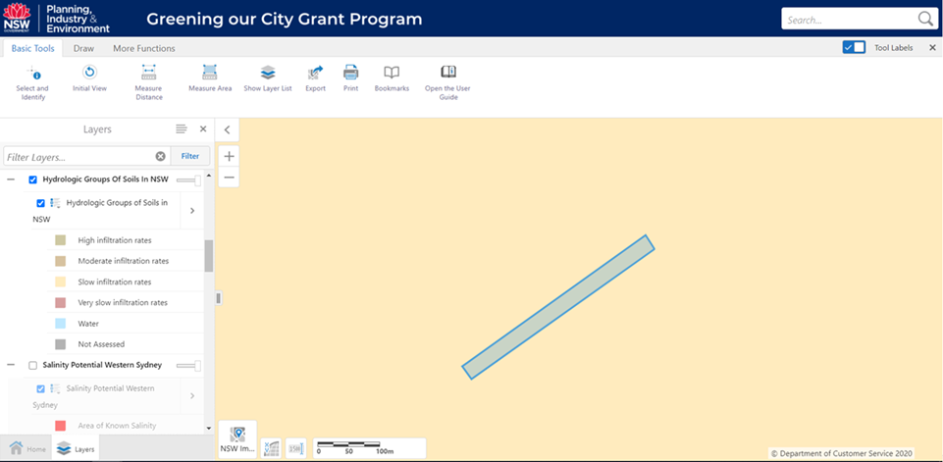The image size is (943, 462).
Task: Click Salinity Potential Western Sydney legend icon
Action: pyautogui.click(x=55, y=388)
